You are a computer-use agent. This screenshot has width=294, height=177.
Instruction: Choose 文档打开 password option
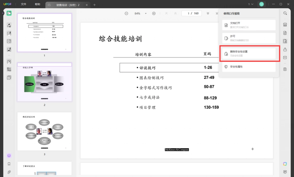(249, 25)
